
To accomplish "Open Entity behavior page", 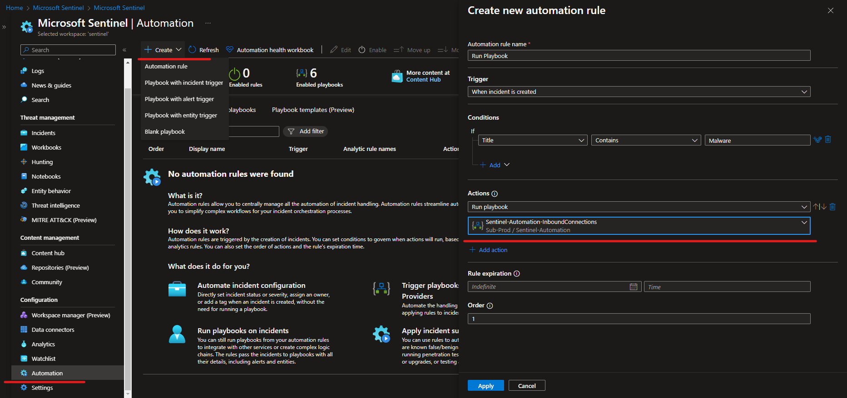I will 51,191.
